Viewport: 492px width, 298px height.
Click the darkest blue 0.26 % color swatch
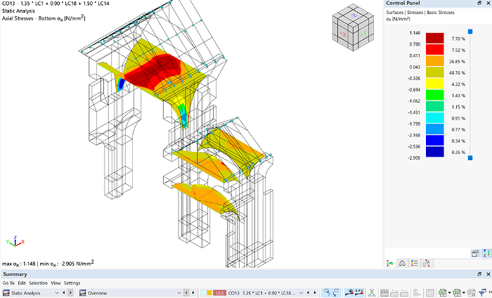pos(434,152)
